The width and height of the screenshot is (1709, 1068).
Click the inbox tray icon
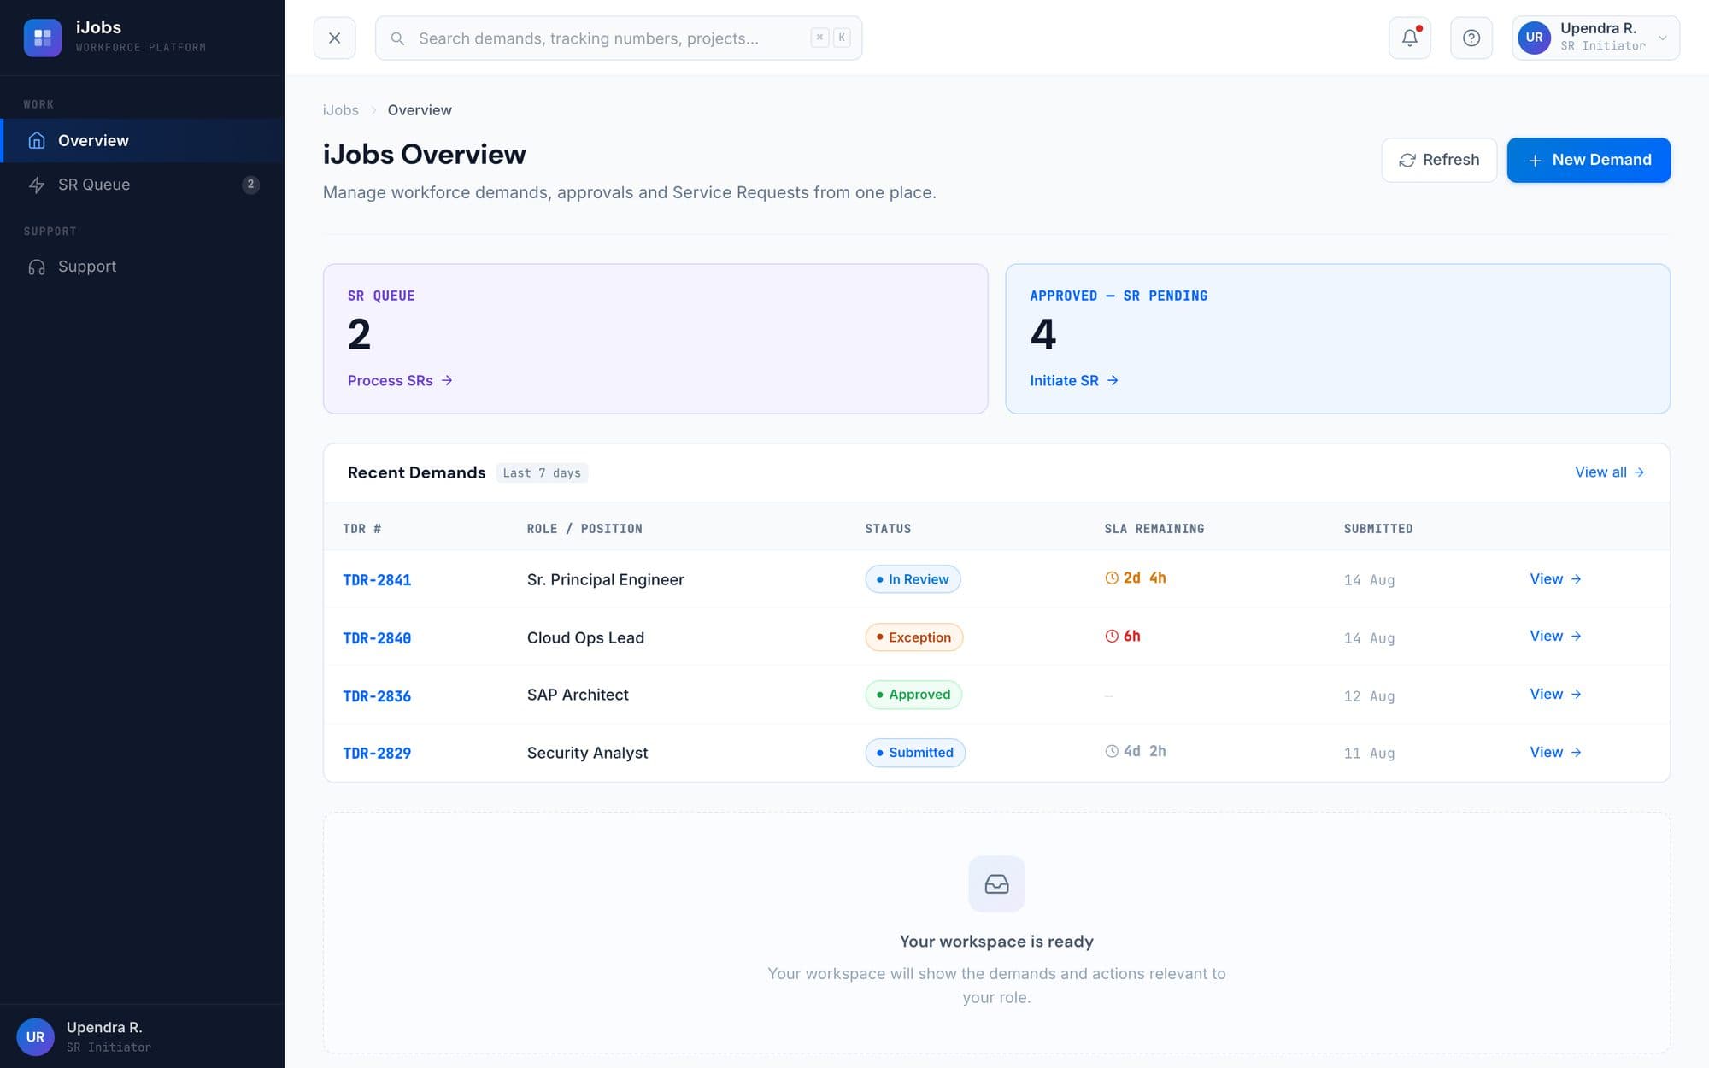point(996,884)
